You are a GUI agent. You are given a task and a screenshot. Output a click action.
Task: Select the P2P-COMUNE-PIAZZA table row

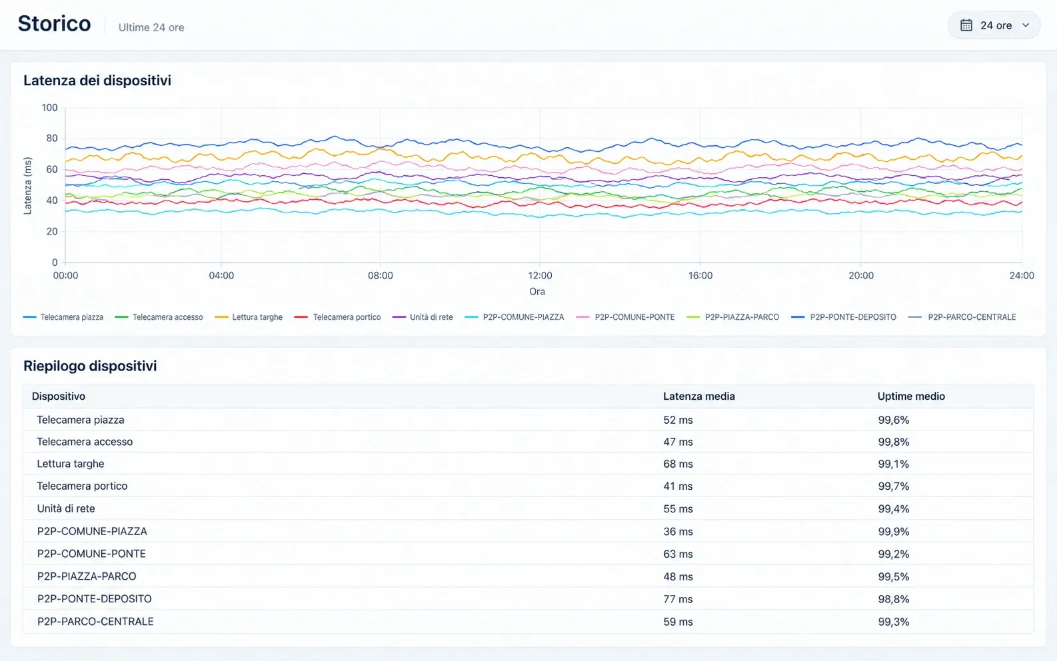[528, 532]
